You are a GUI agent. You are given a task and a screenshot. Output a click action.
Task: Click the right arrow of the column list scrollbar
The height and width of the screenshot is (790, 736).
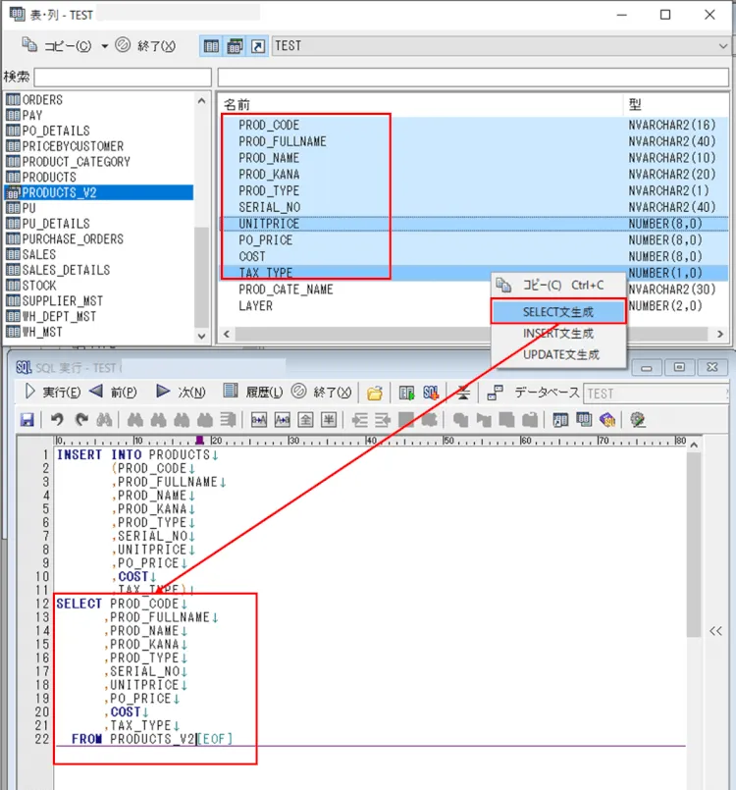coord(720,334)
